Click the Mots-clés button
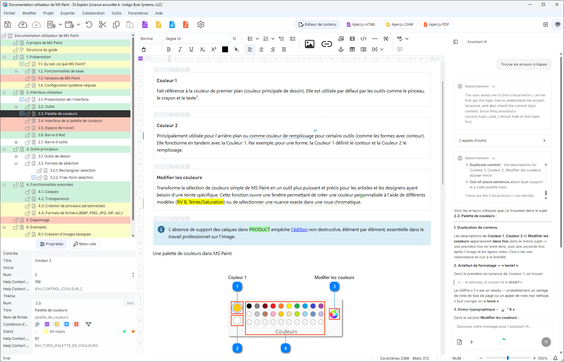 [85, 244]
